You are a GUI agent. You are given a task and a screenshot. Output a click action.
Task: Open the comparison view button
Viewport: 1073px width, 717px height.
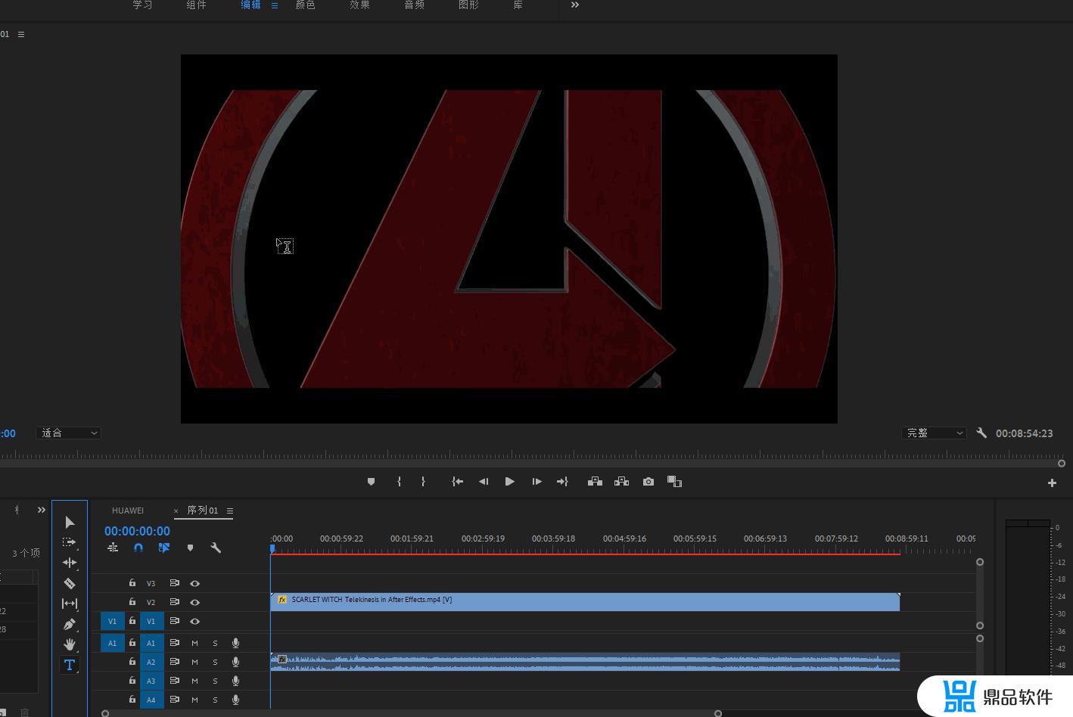(x=675, y=482)
